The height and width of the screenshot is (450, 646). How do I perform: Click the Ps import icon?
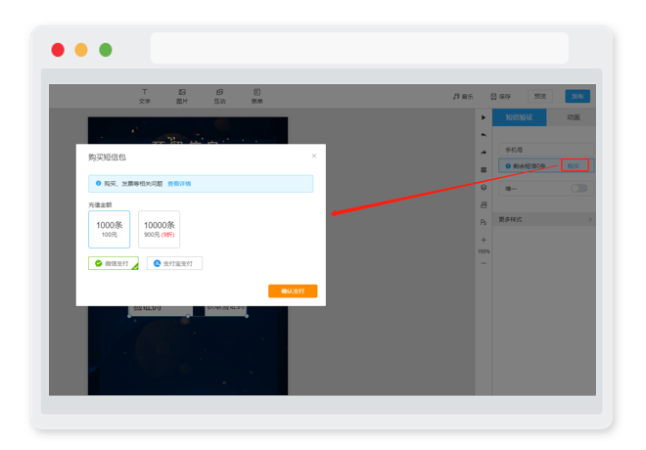[x=484, y=222]
